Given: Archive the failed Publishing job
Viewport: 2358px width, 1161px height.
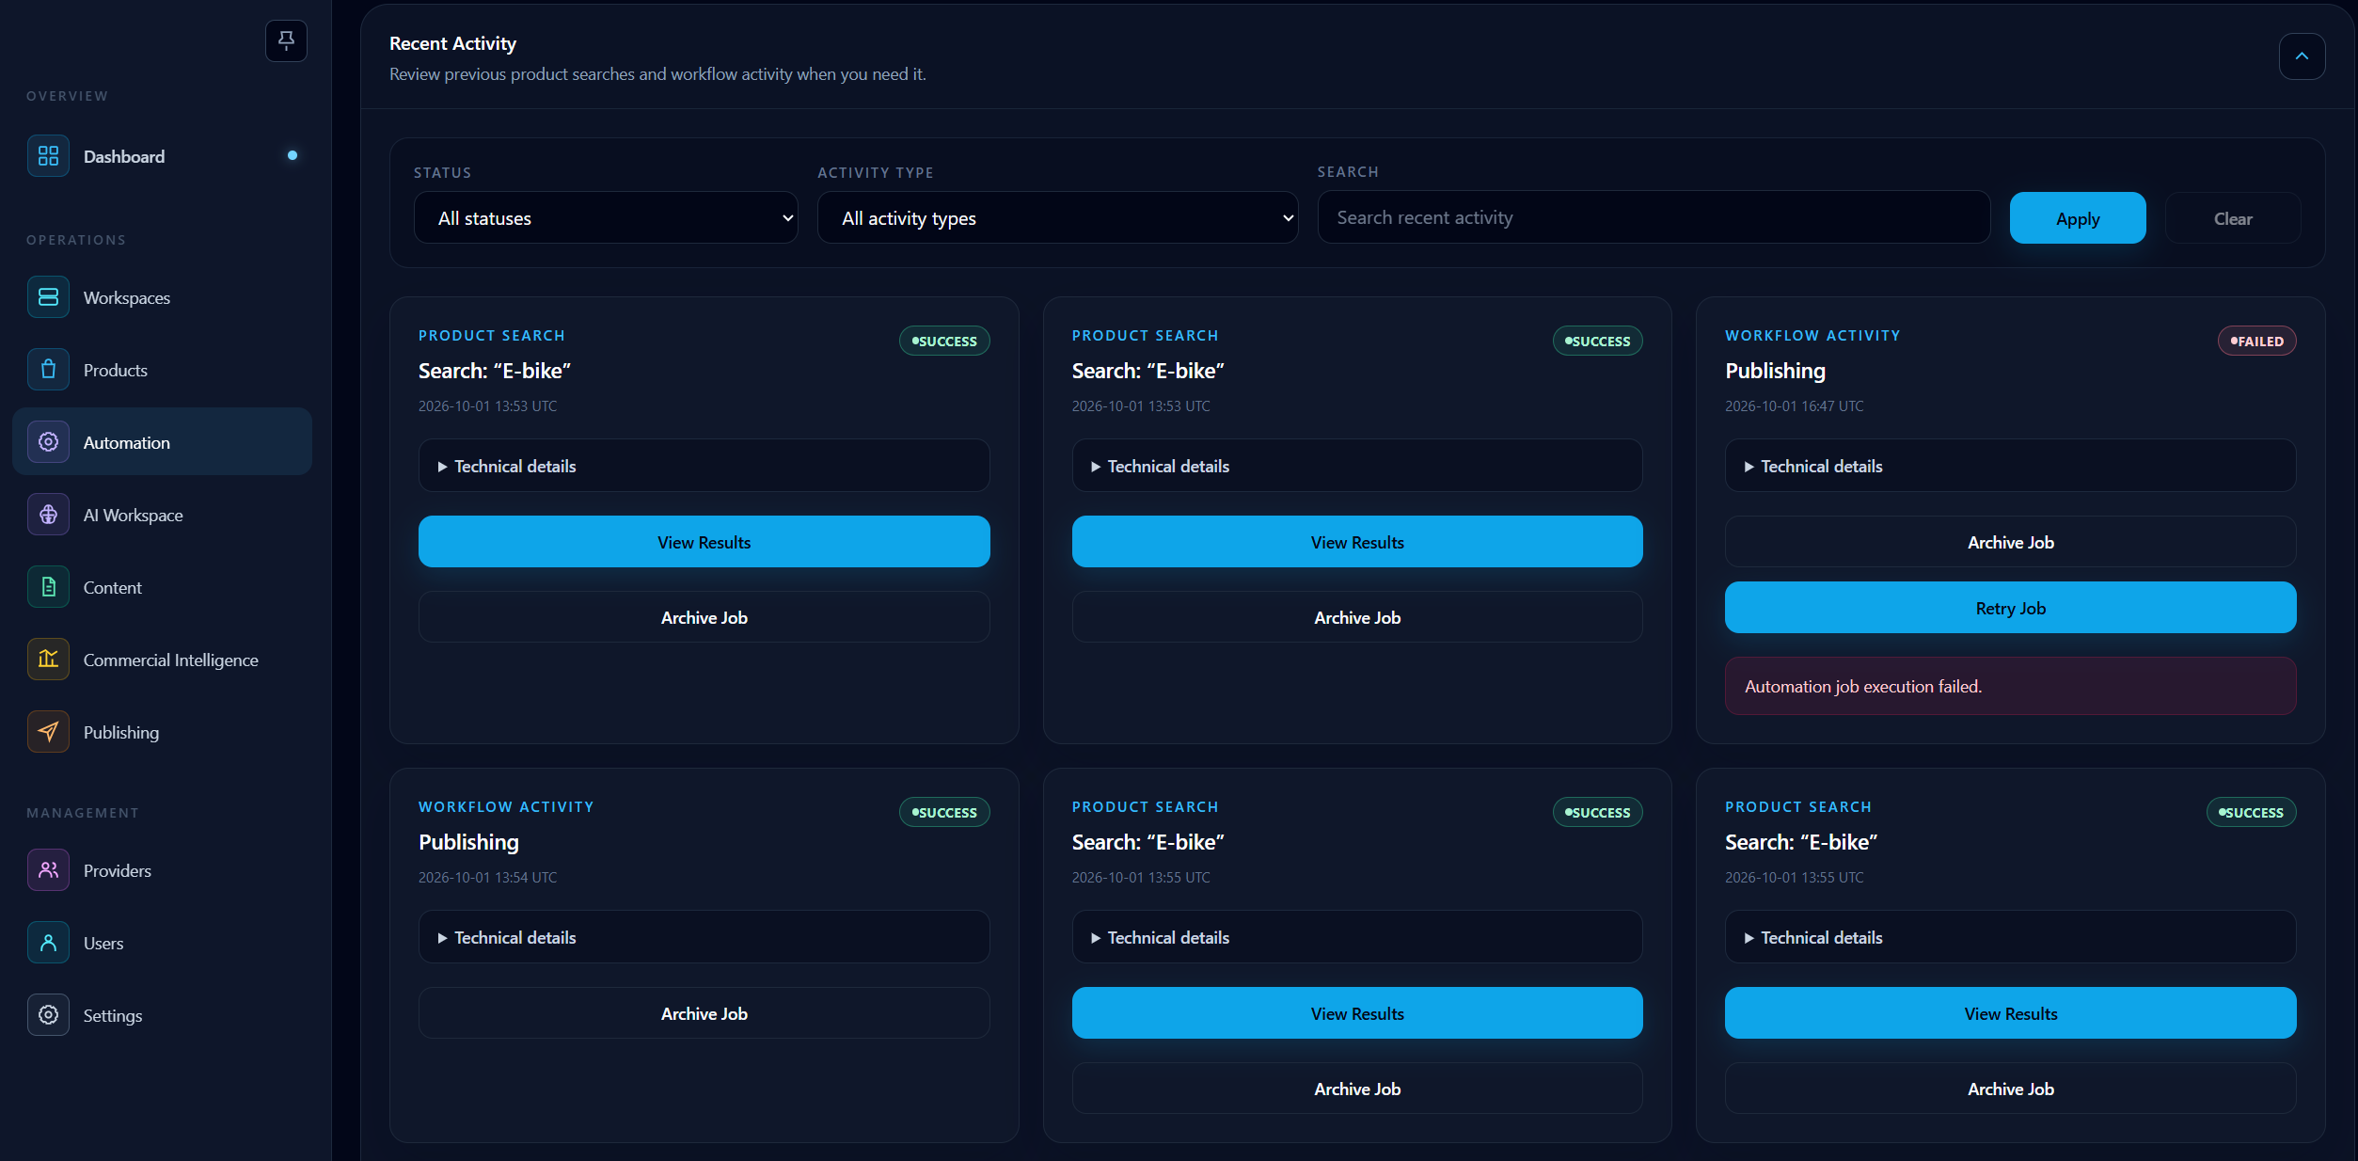Looking at the screenshot, I should pyautogui.click(x=2010, y=542).
